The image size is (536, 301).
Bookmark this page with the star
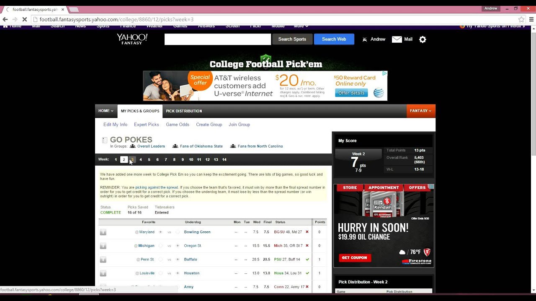click(521, 19)
